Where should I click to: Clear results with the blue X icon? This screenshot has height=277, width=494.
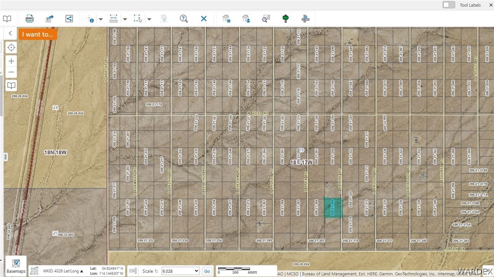pyautogui.click(x=204, y=19)
